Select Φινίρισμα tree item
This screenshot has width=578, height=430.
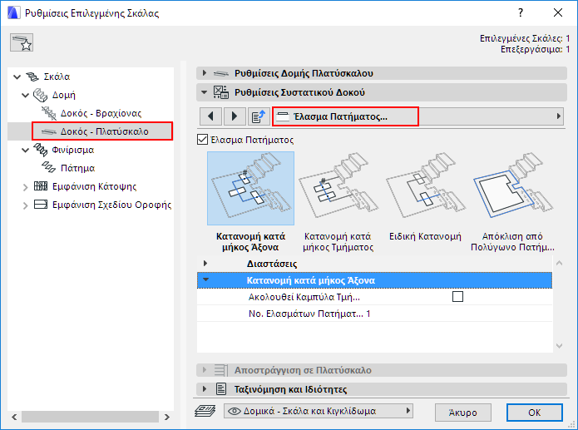[73, 150]
